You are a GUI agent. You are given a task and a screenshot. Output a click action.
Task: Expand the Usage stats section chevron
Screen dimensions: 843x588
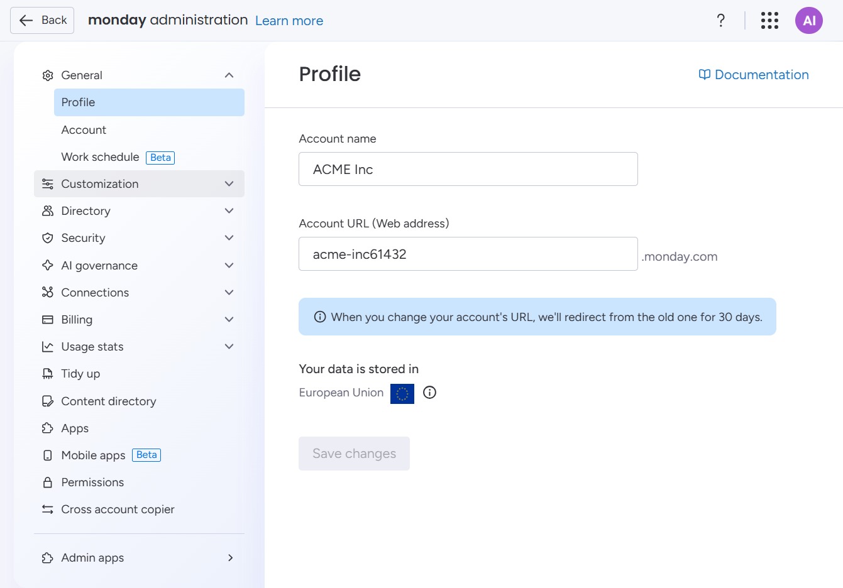coord(229,347)
